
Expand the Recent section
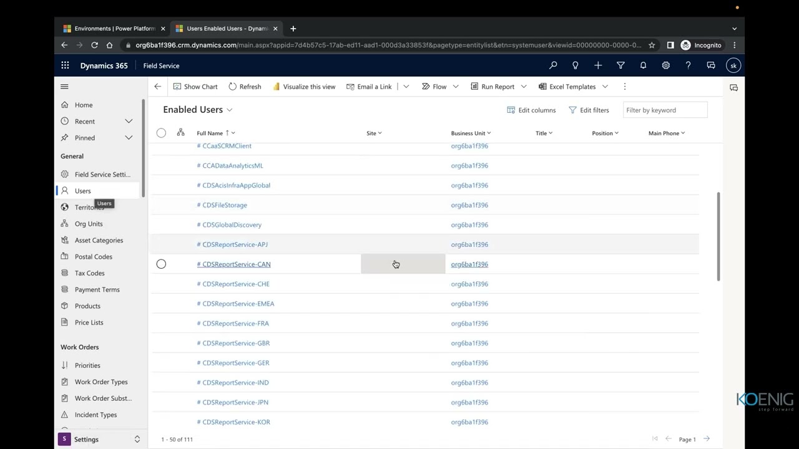[x=129, y=121]
